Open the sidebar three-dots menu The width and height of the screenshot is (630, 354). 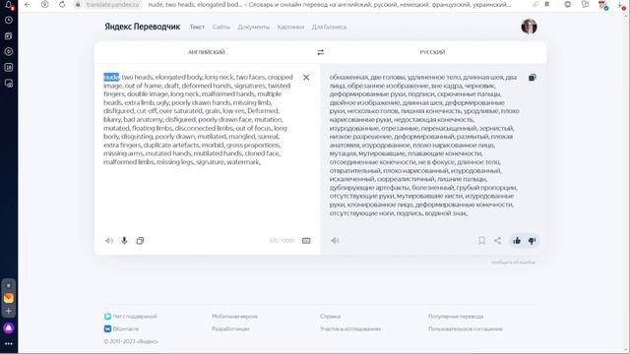click(x=9, y=344)
